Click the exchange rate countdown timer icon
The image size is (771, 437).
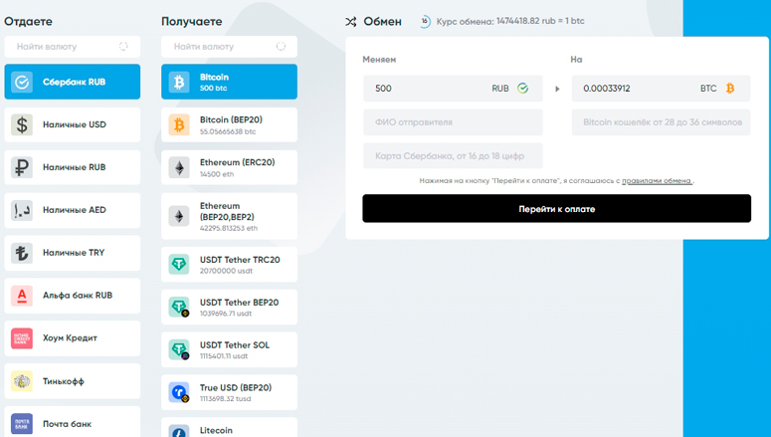pyautogui.click(x=425, y=21)
